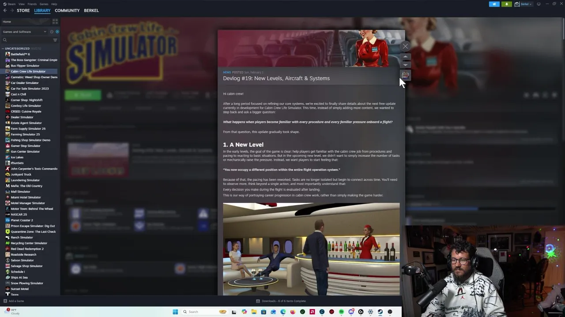Select Cabin Crew Life Simulator entry
This screenshot has height=317, width=565.
point(29,71)
